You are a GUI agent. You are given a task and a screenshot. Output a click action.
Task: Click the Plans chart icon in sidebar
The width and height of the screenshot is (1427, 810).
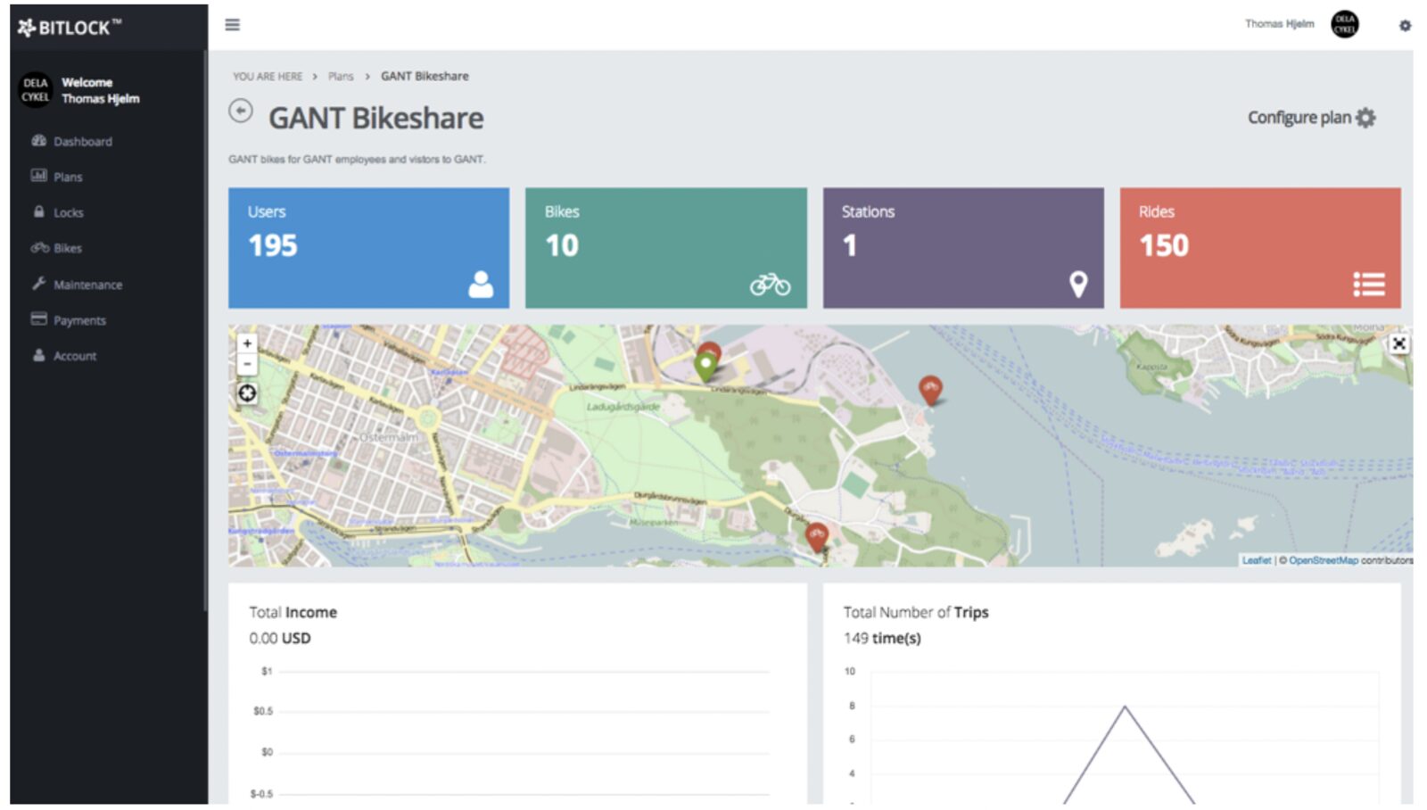[38, 176]
